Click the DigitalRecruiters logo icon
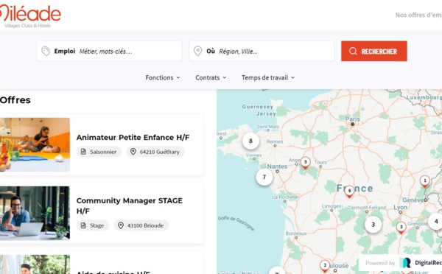Viewport: 442px width, 274px height. [405, 263]
